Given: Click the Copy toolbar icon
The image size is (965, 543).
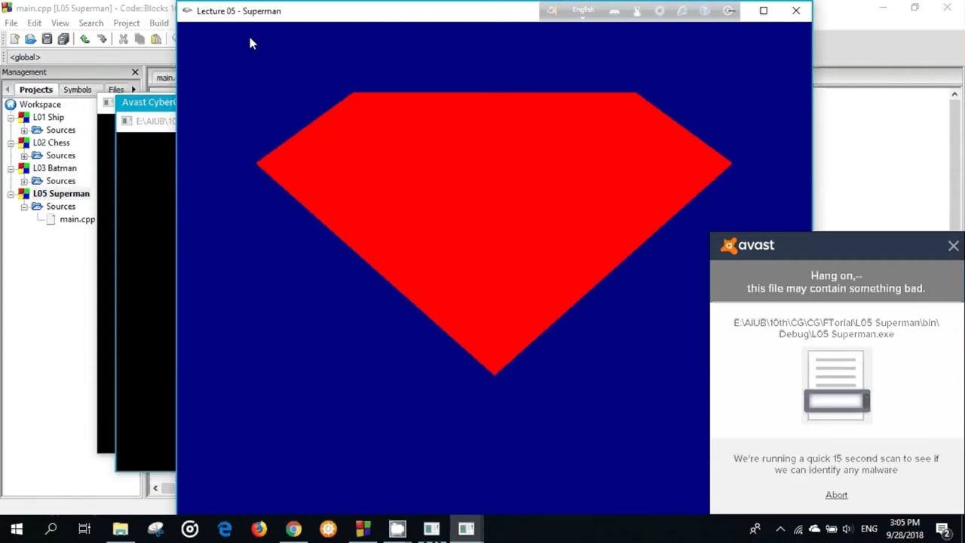Looking at the screenshot, I should pos(139,39).
